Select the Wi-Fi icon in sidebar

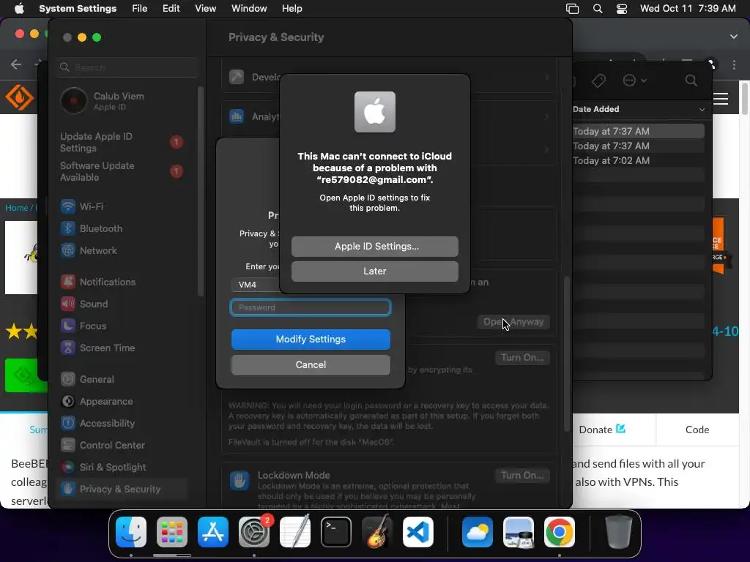pos(68,206)
